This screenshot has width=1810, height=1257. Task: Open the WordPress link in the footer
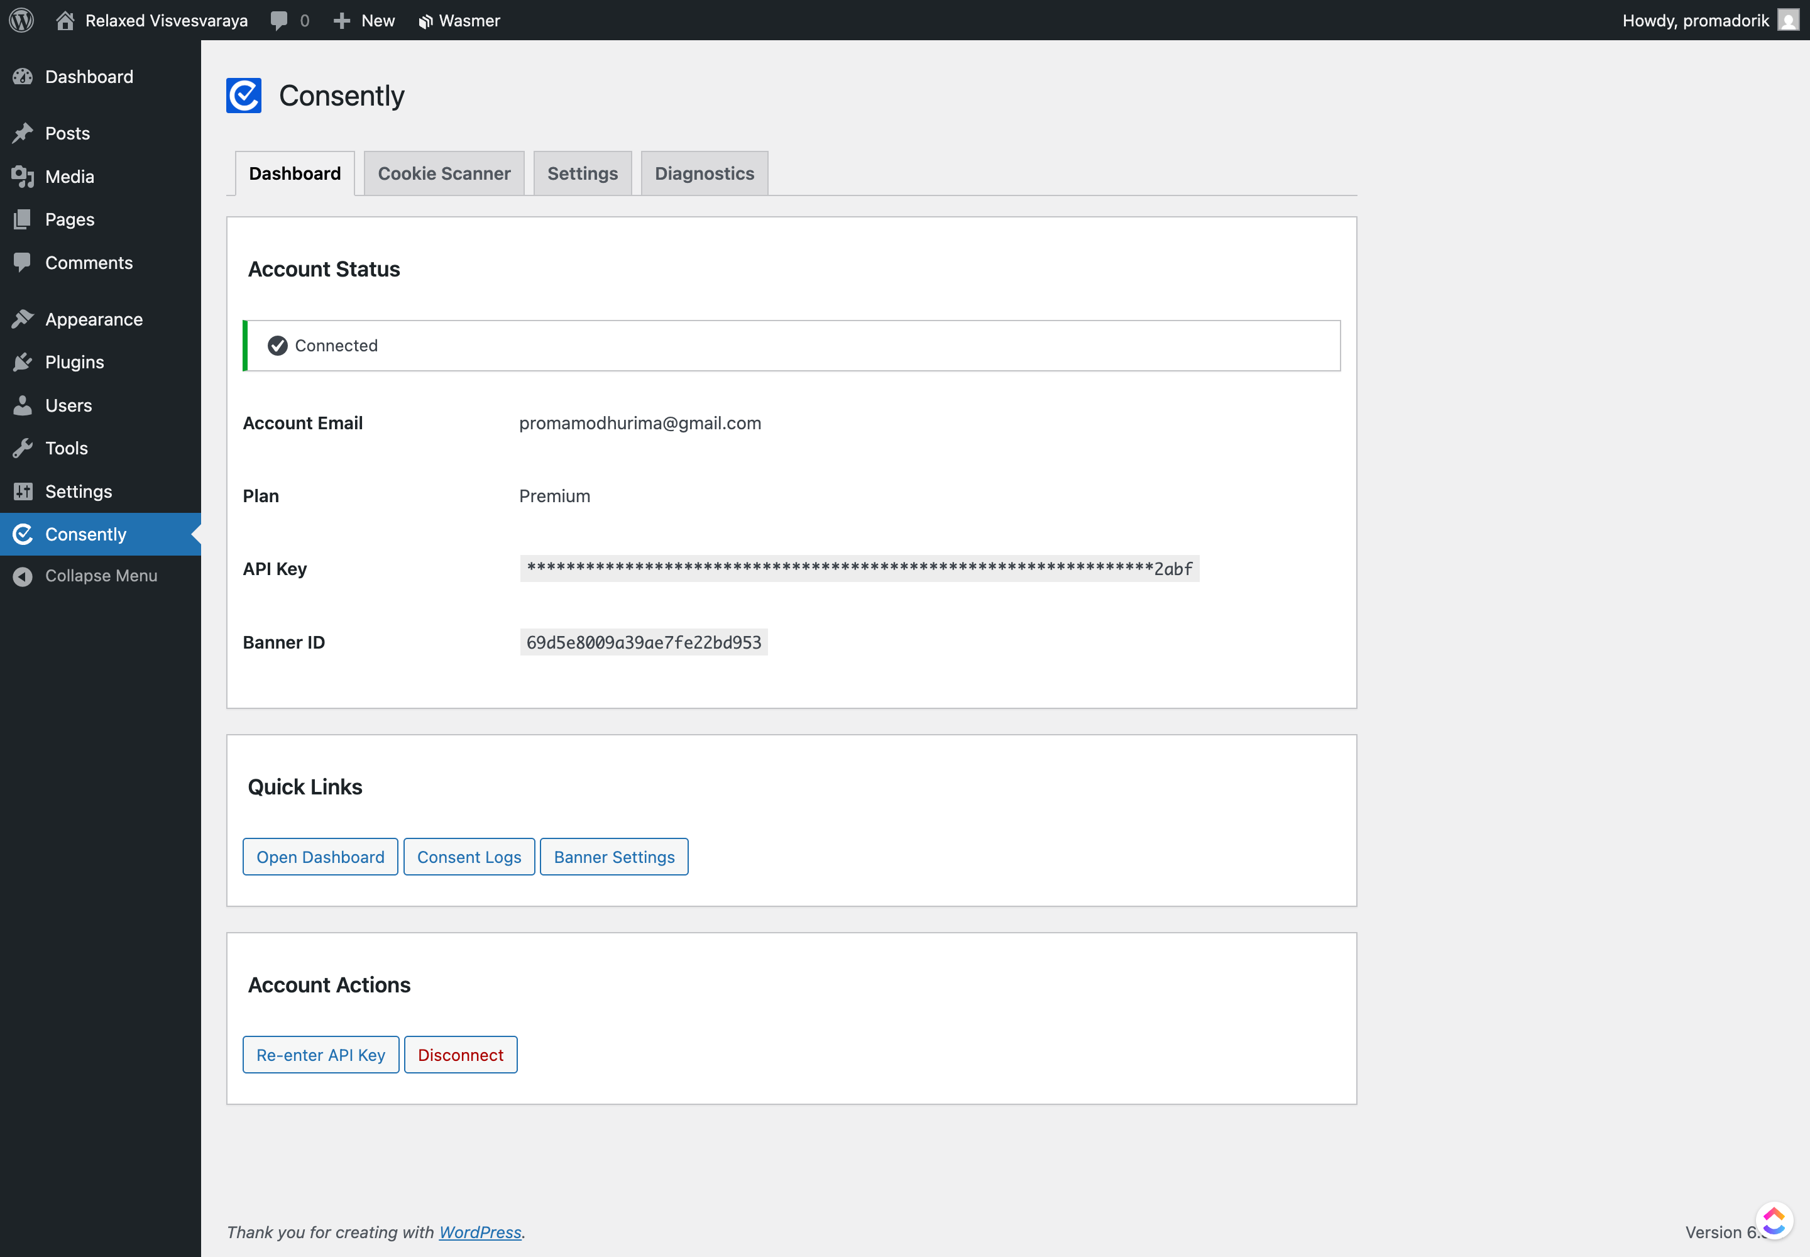pyautogui.click(x=480, y=1232)
